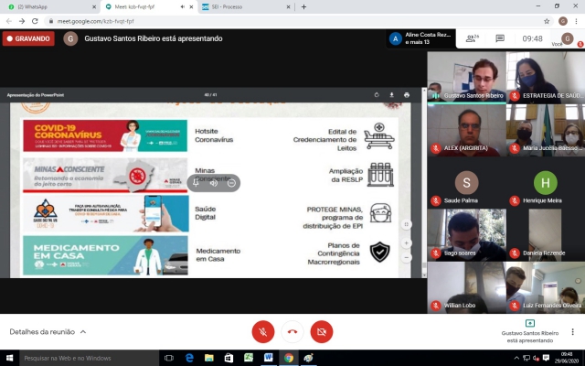Click the Saúde Digital banner on slide
585x366 pixels.
[x=106, y=213]
